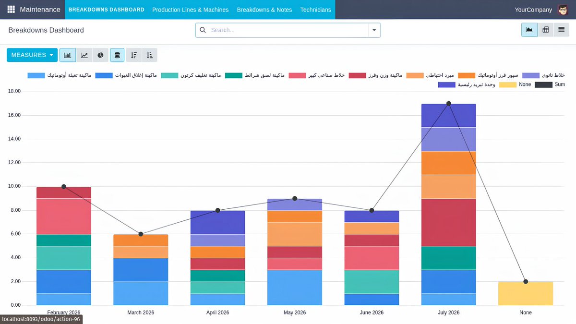
Task: Click the July 2026 axis label
Action: click(448, 312)
